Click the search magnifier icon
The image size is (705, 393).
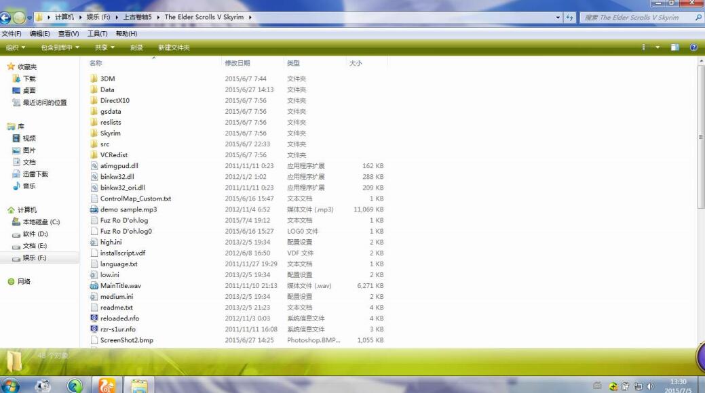(698, 18)
